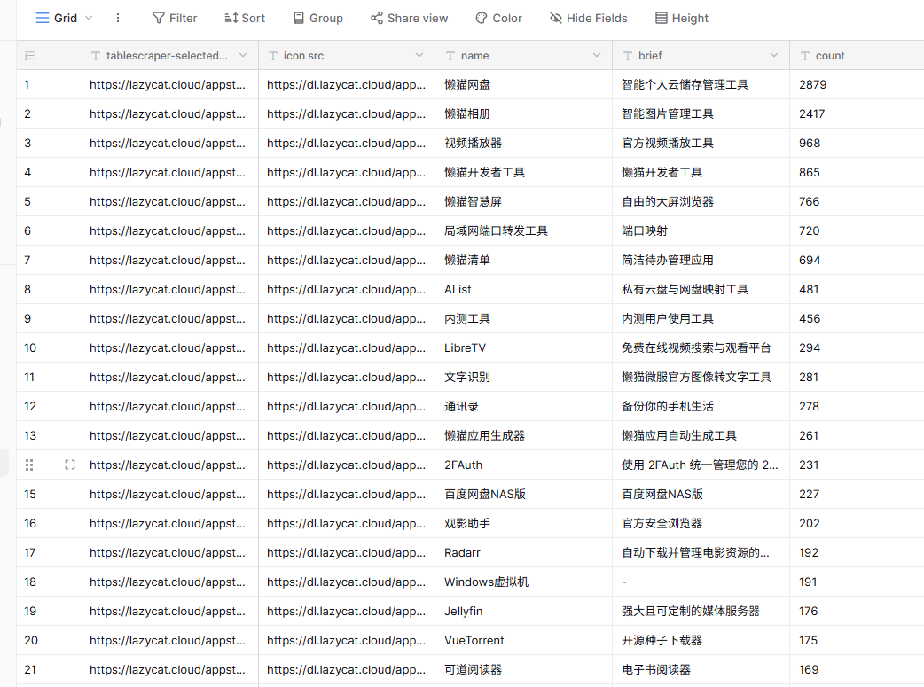This screenshot has width=924, height=687.
Task: Select the brief cell '私有云盘与网盘映射工具'
Action: [701, 289]
